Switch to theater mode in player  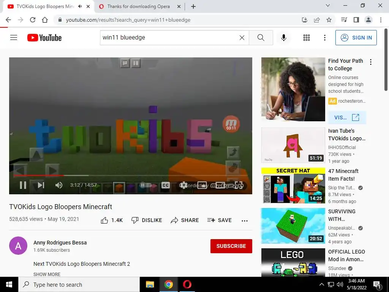(x=220, y=185)
